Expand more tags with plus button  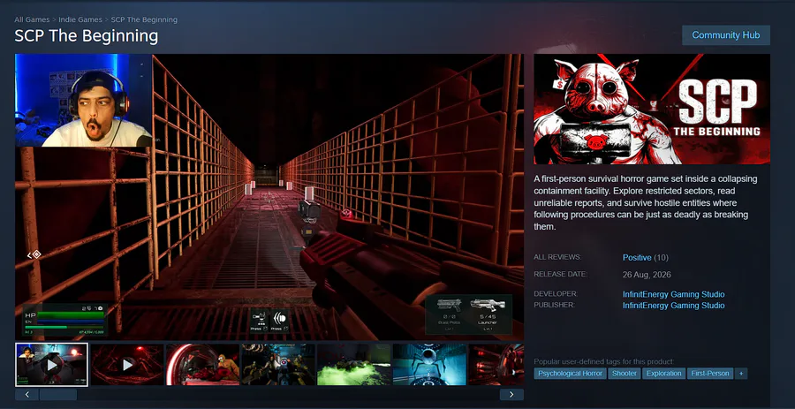(x=741, y=374)
